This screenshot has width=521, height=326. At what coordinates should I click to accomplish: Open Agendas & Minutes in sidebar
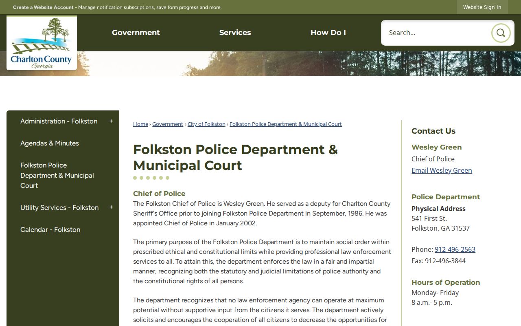[x=50, y=143]
